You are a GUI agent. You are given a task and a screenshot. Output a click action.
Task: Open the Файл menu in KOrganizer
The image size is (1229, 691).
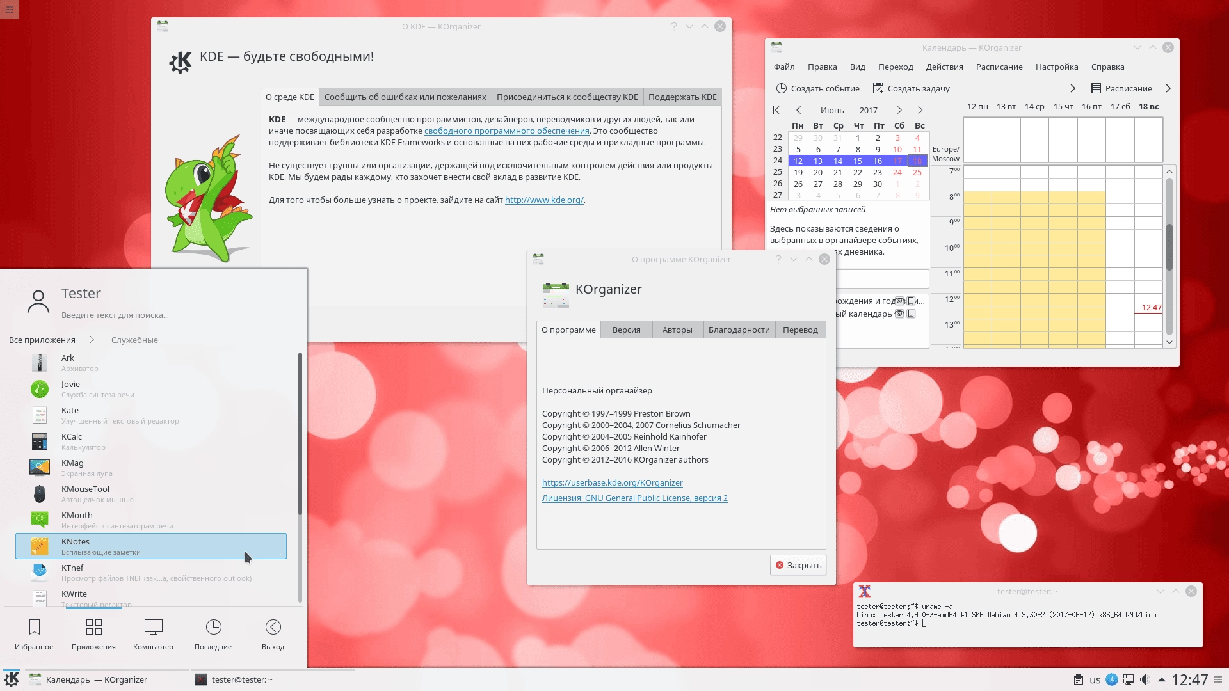point(784,67)
